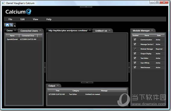Collapse the left panel splitter handle
Screen dimensions: 171x111
(45, 67)
